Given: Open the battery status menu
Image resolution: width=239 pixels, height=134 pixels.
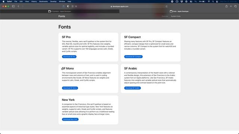Looking at the screenshot, I should [x=202, y=1].
